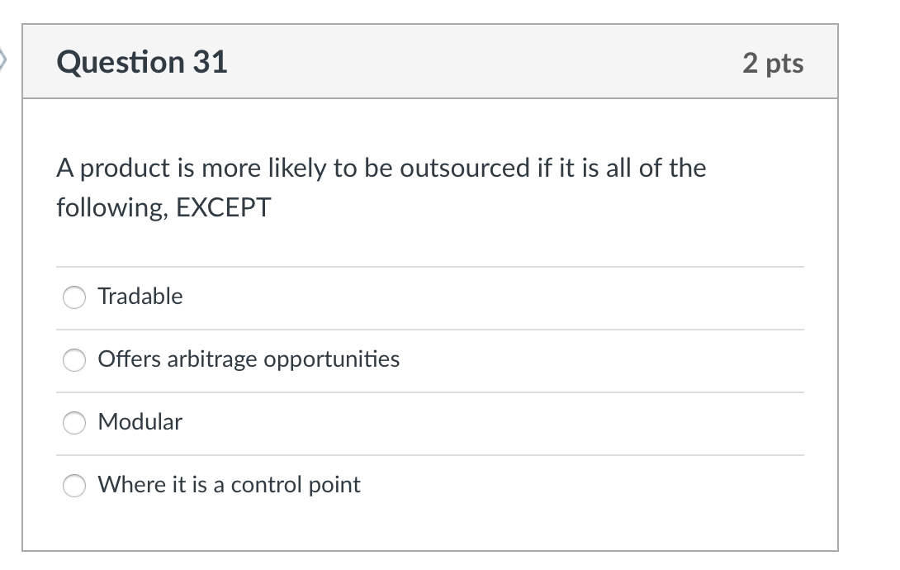Select the radio button for Tradable
Viewport: 900px width, 570px height.
click(x=73, y=297)
